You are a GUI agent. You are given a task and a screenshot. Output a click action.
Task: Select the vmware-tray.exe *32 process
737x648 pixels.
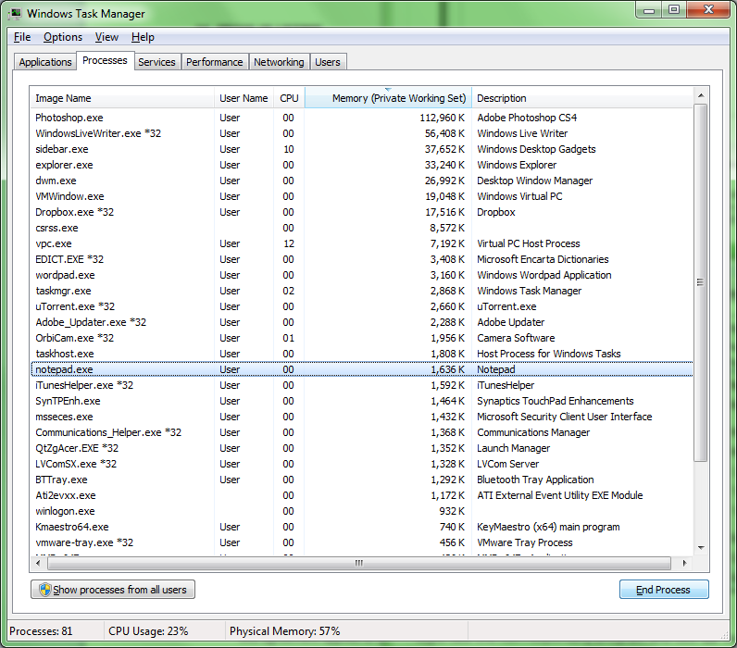[x=361, y=542]
